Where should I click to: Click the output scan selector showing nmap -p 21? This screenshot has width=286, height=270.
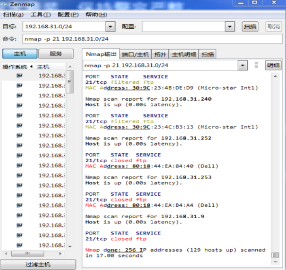tap(161, 65)
